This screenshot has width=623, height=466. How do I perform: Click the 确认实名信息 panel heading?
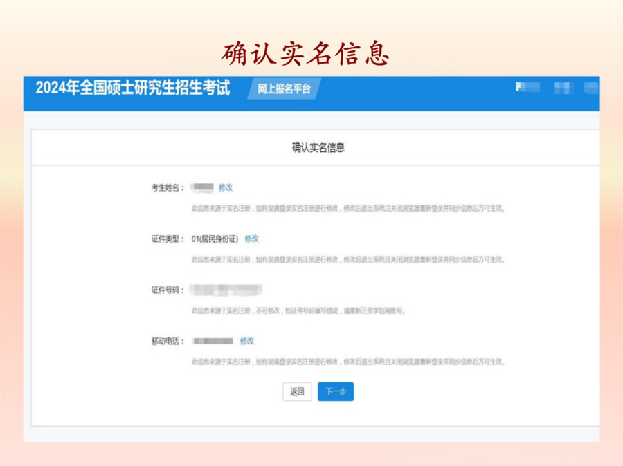318,147
